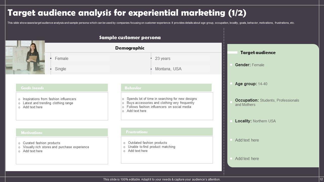Image resolution: width=324 pixels, height=182 pixels.
Task: Click the Female demographic field
Action: tap(62, 59)
